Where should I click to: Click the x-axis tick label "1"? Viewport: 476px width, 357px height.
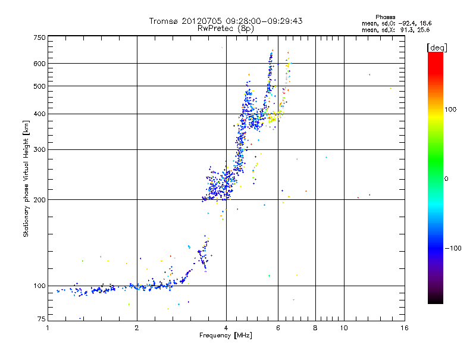click(48, 328)
